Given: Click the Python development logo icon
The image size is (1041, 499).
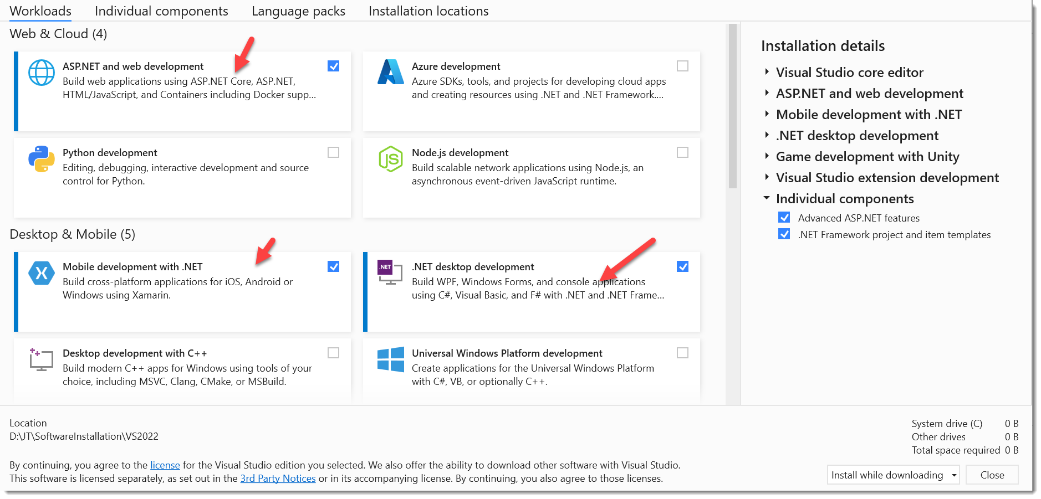Looking at the screenshot, I should point(42,159).
